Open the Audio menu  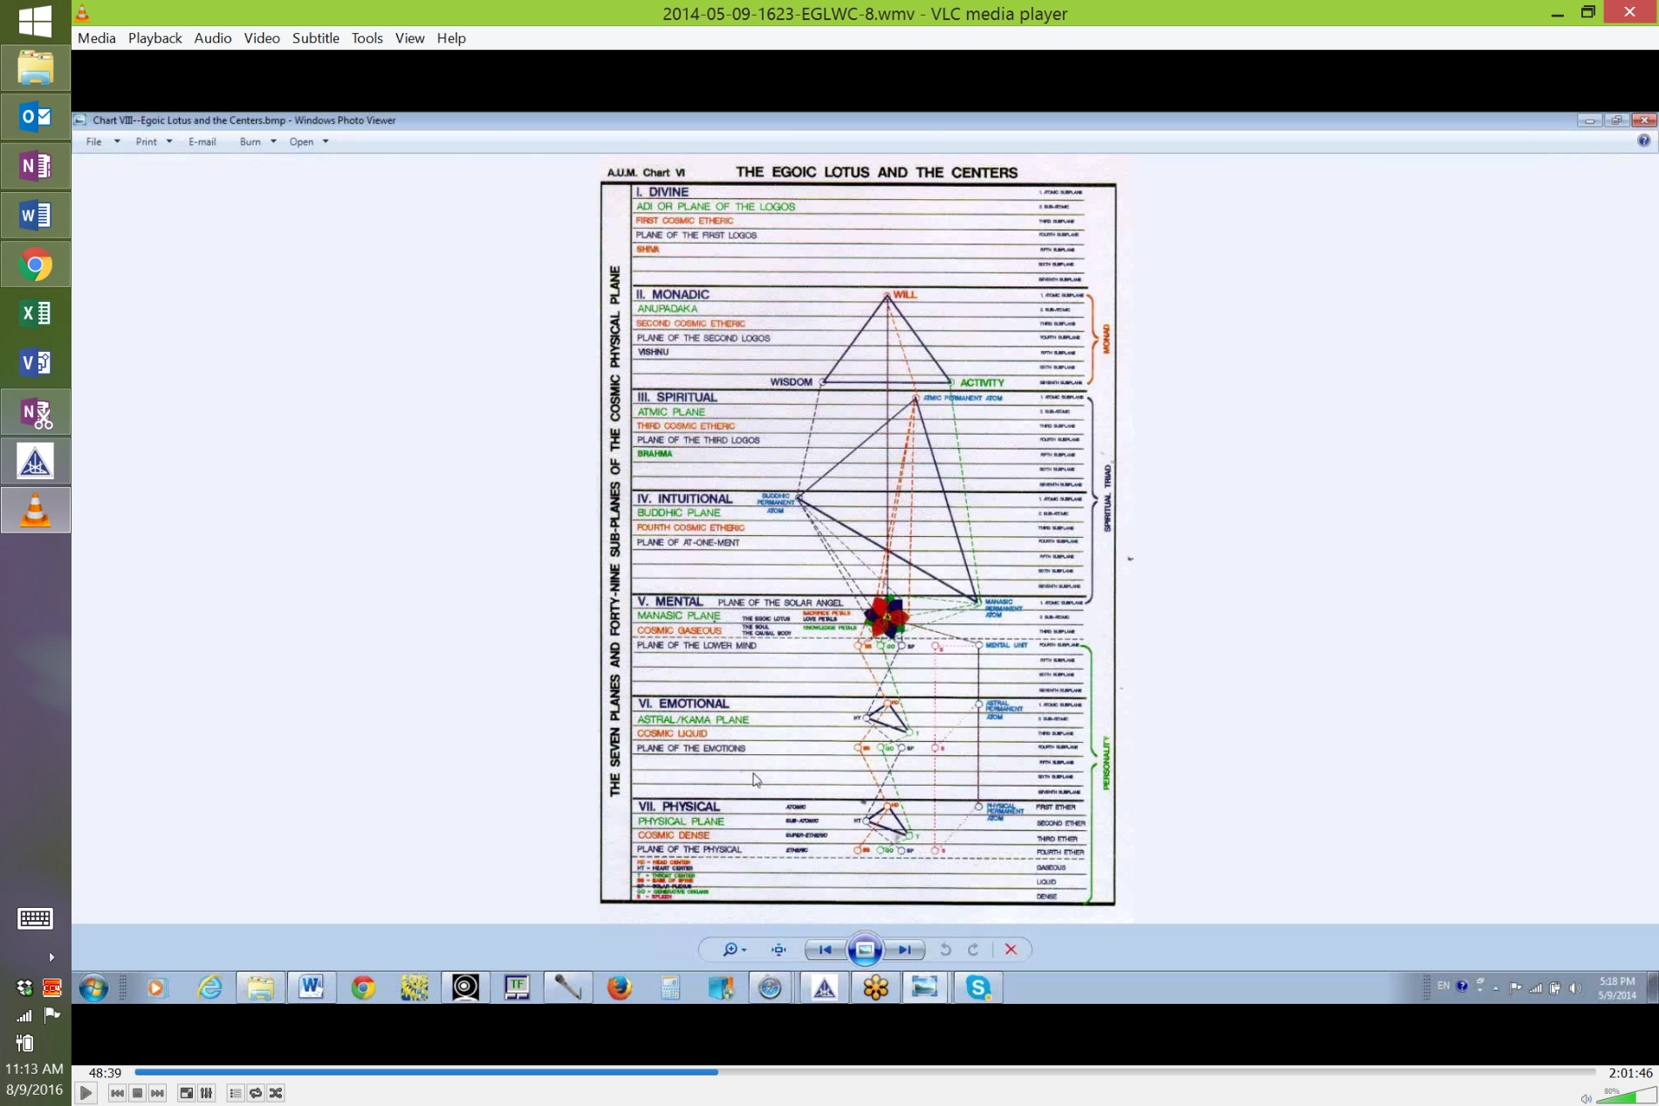tap(213, 38)
